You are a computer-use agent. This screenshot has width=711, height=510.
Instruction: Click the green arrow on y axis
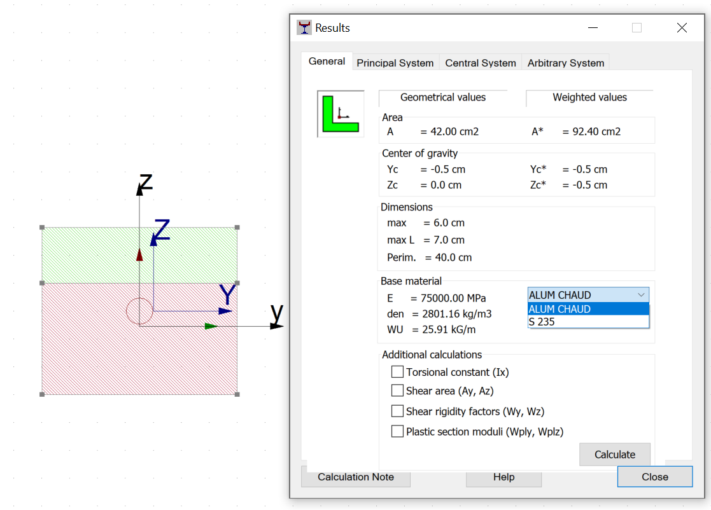[x=211, y=326]
